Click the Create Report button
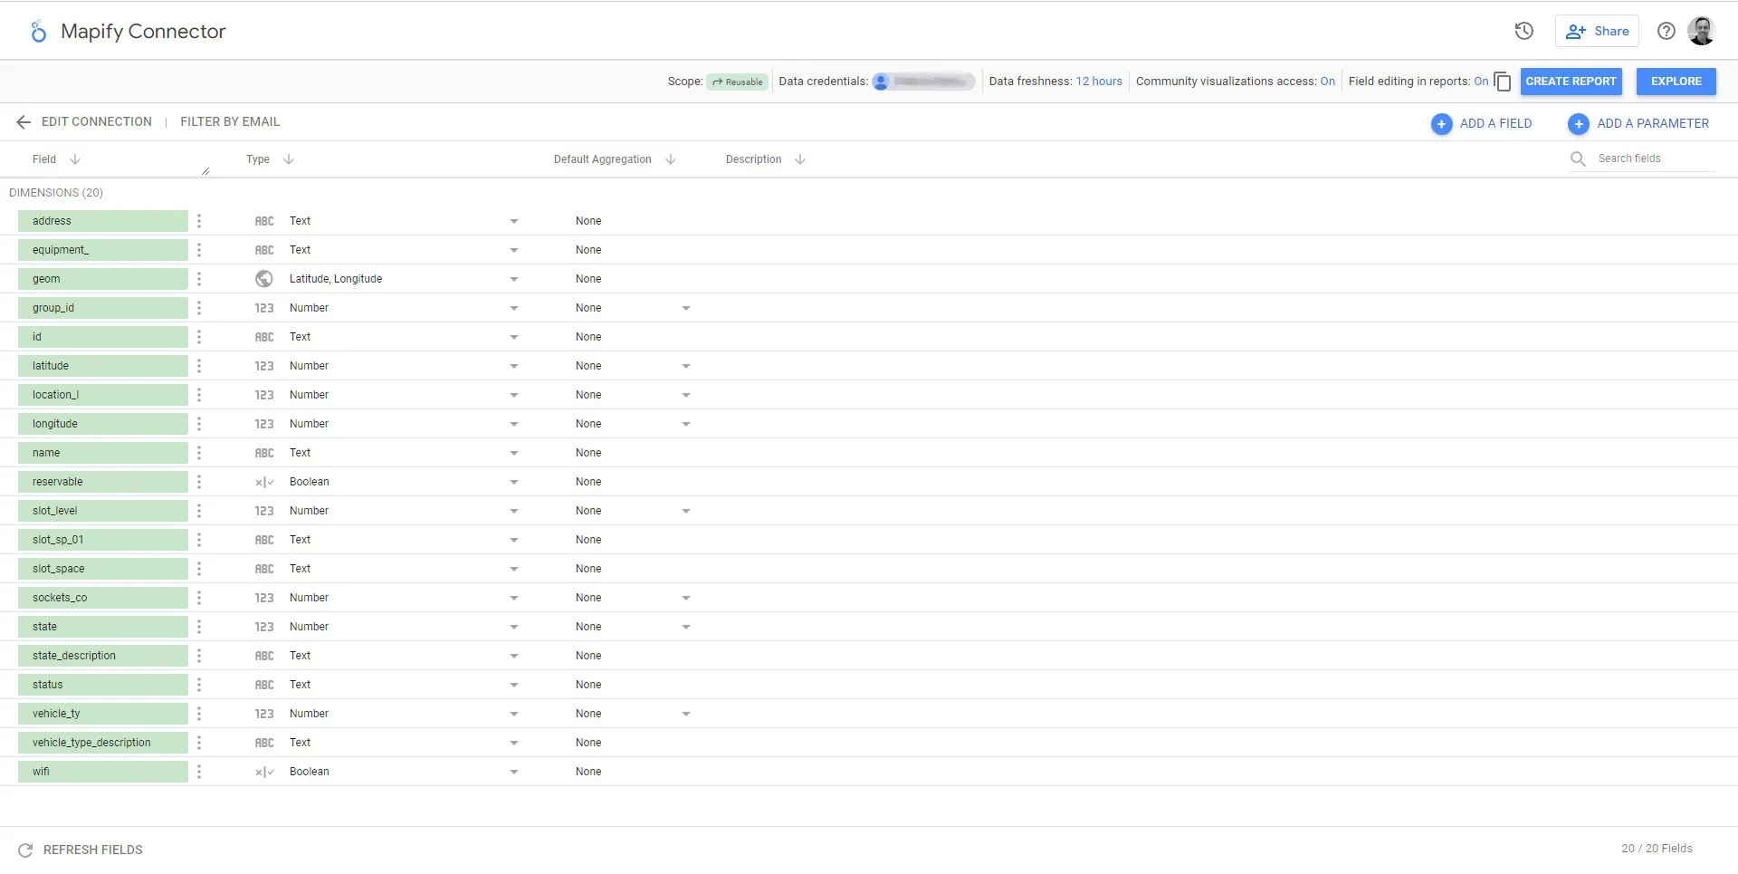1738x874 pixels. (x=1571, y=82)
